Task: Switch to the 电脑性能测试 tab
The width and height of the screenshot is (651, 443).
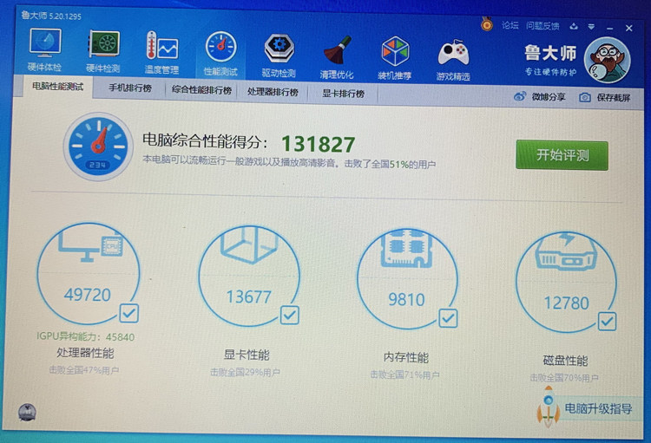Action: (x=57, y=87)
